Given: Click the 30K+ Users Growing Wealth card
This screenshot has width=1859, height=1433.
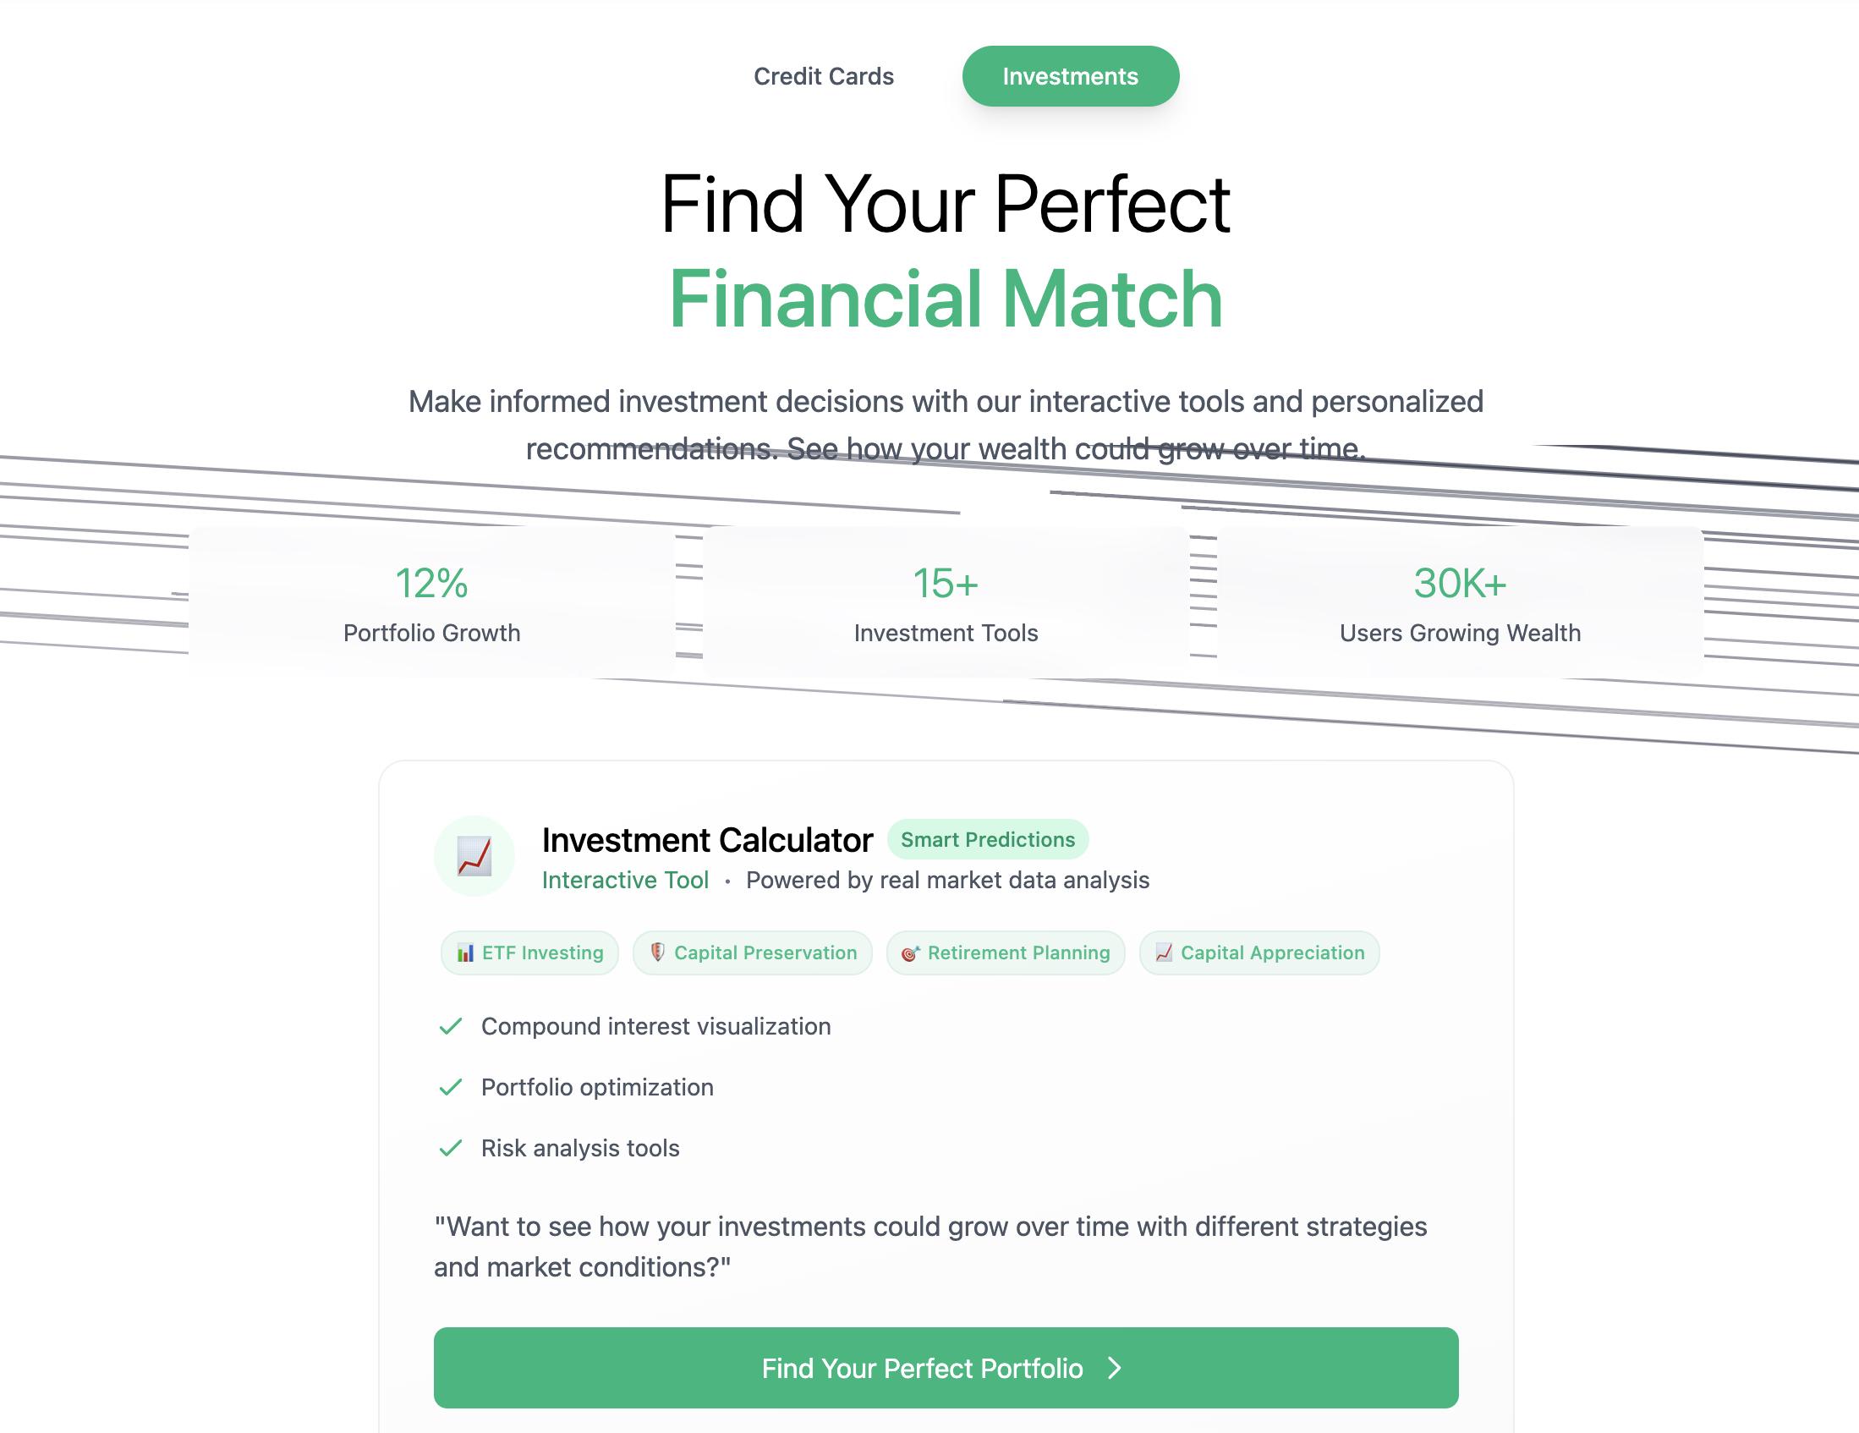Looking at the screenshot, I should [x=1460, y=602].
